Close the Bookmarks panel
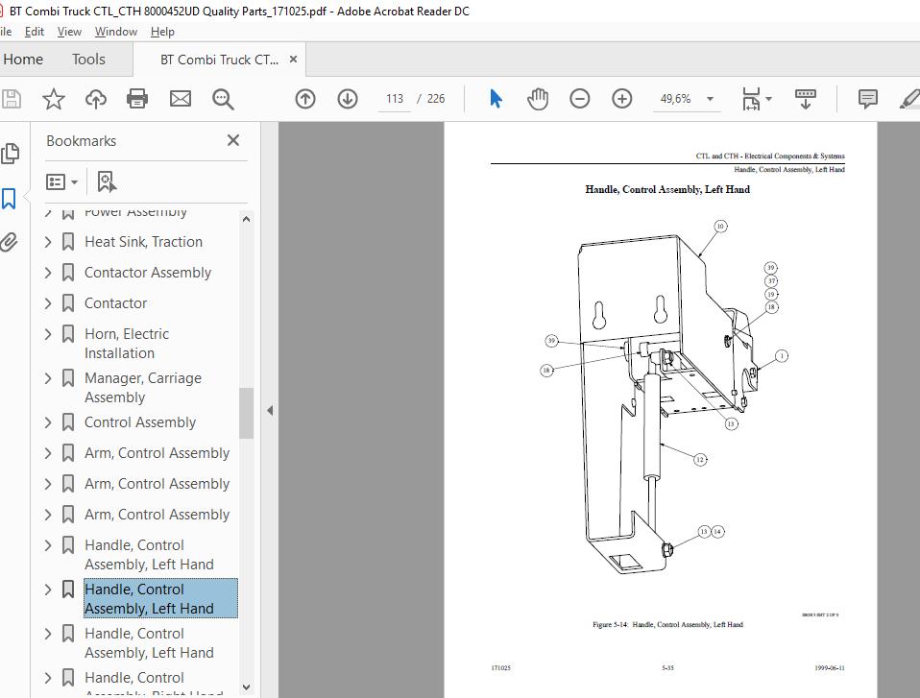 tap(232, 140)
